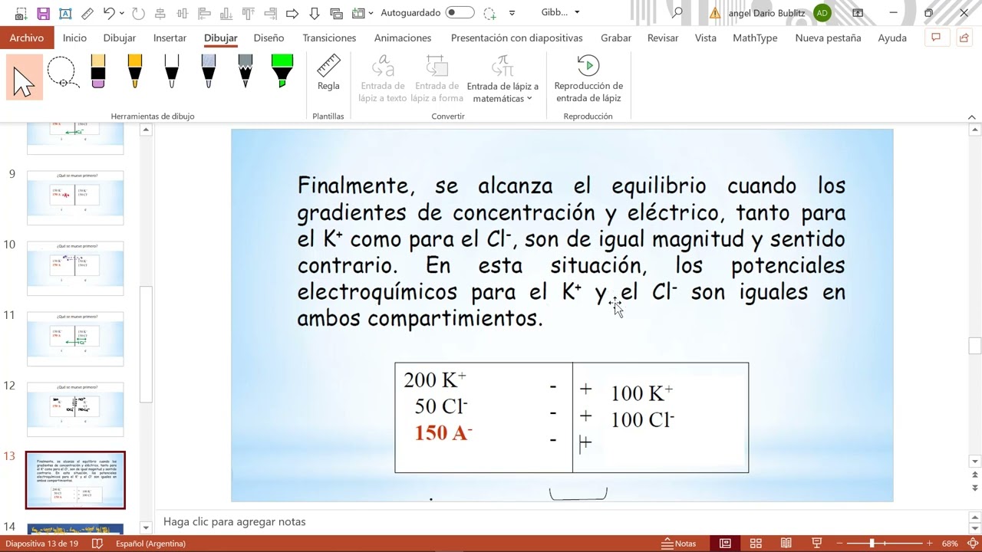Choose the arrow selection tool
This screenshot has width=982, height=552.
24,77
